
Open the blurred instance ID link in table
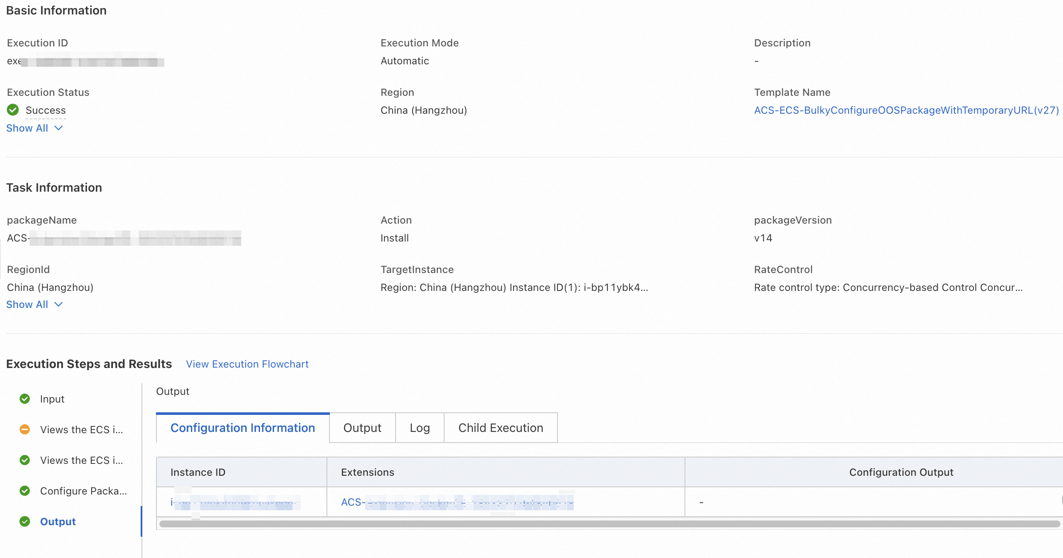click(x=236, y=503)
